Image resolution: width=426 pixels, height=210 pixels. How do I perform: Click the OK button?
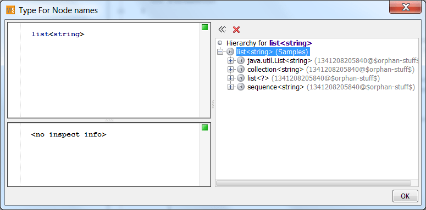405,196
